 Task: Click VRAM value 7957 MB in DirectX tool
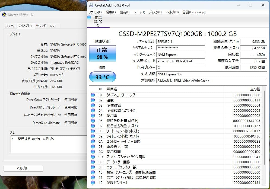pos(56,81)
